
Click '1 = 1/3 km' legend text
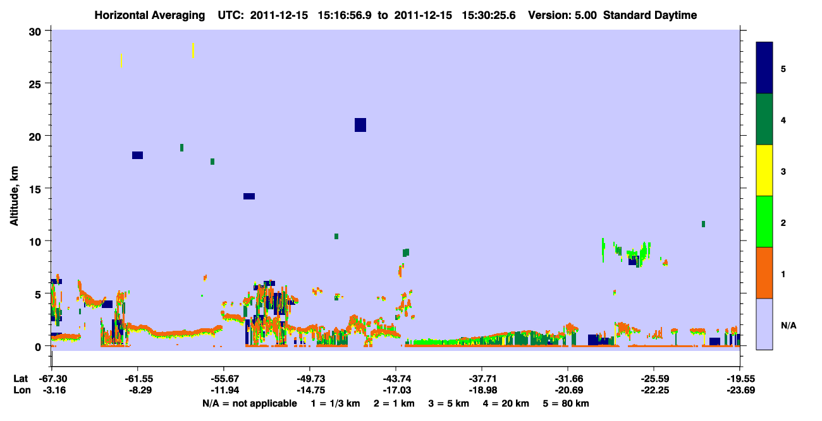click(336, 403)
